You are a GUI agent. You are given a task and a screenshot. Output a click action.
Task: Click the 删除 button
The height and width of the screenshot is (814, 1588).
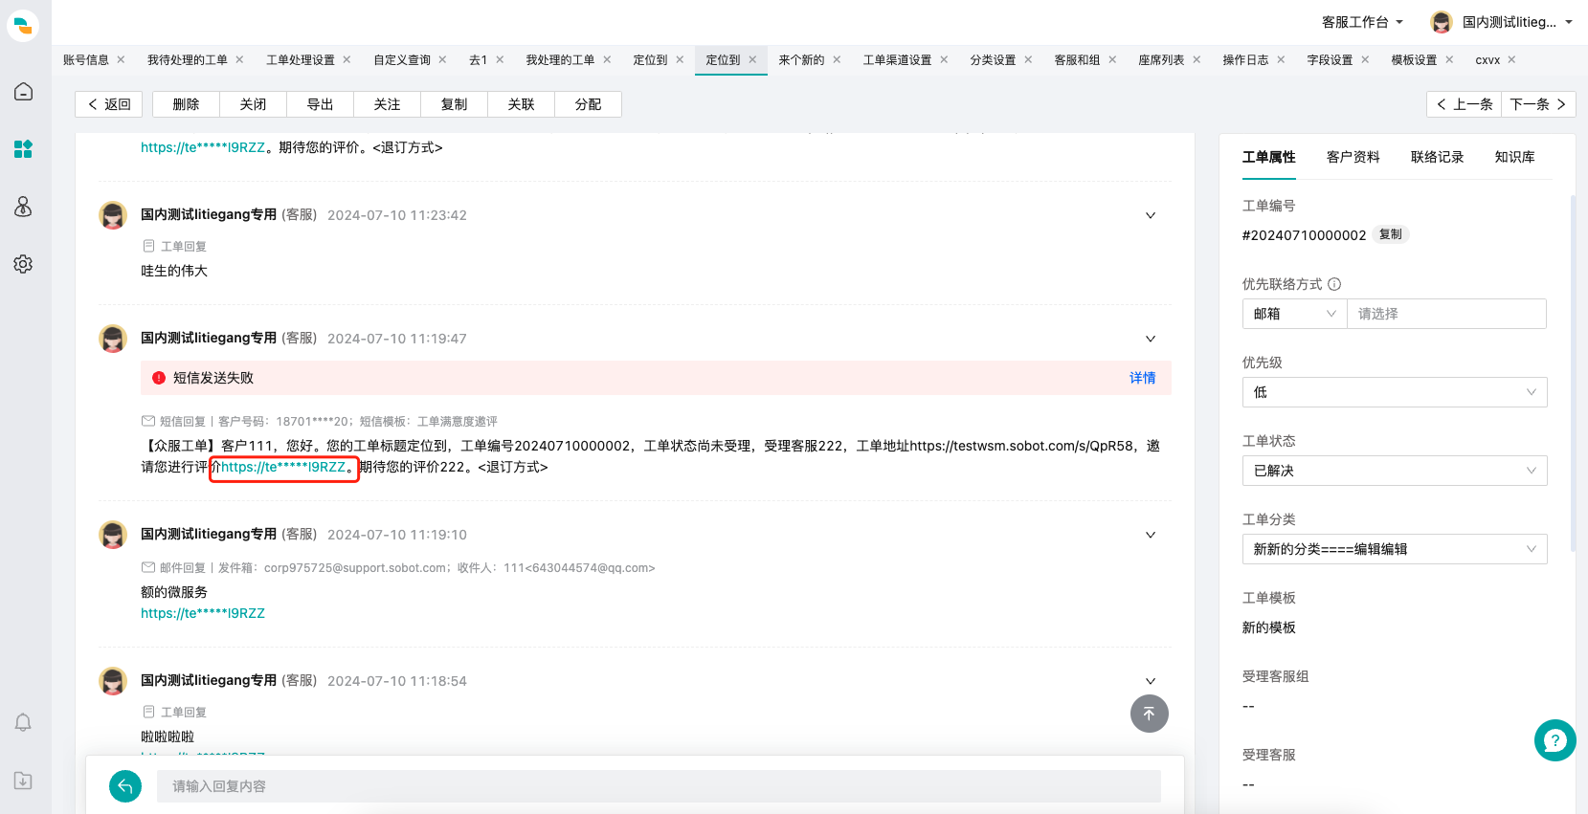click(x=186, y=104)
